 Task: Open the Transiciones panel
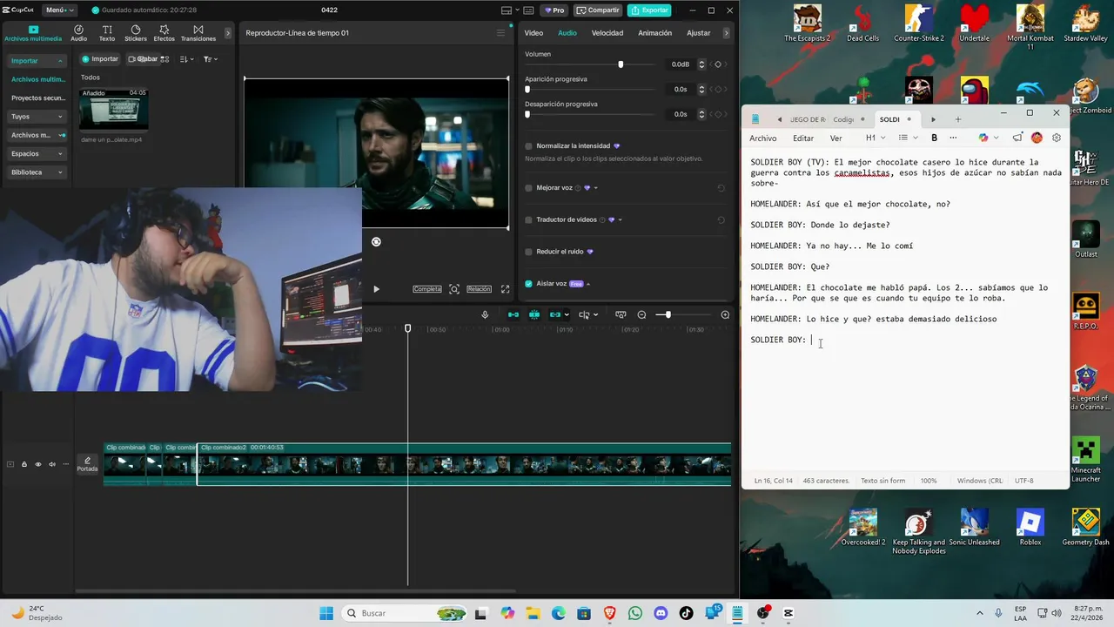pyautogui.click(x=198, y=33)
